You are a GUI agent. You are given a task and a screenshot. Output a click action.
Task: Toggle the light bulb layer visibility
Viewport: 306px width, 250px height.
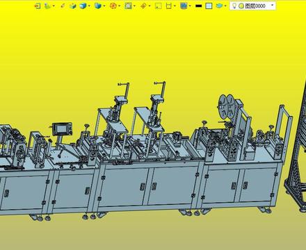point(234,6)
